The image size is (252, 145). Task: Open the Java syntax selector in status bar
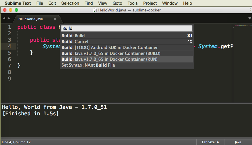238,142
